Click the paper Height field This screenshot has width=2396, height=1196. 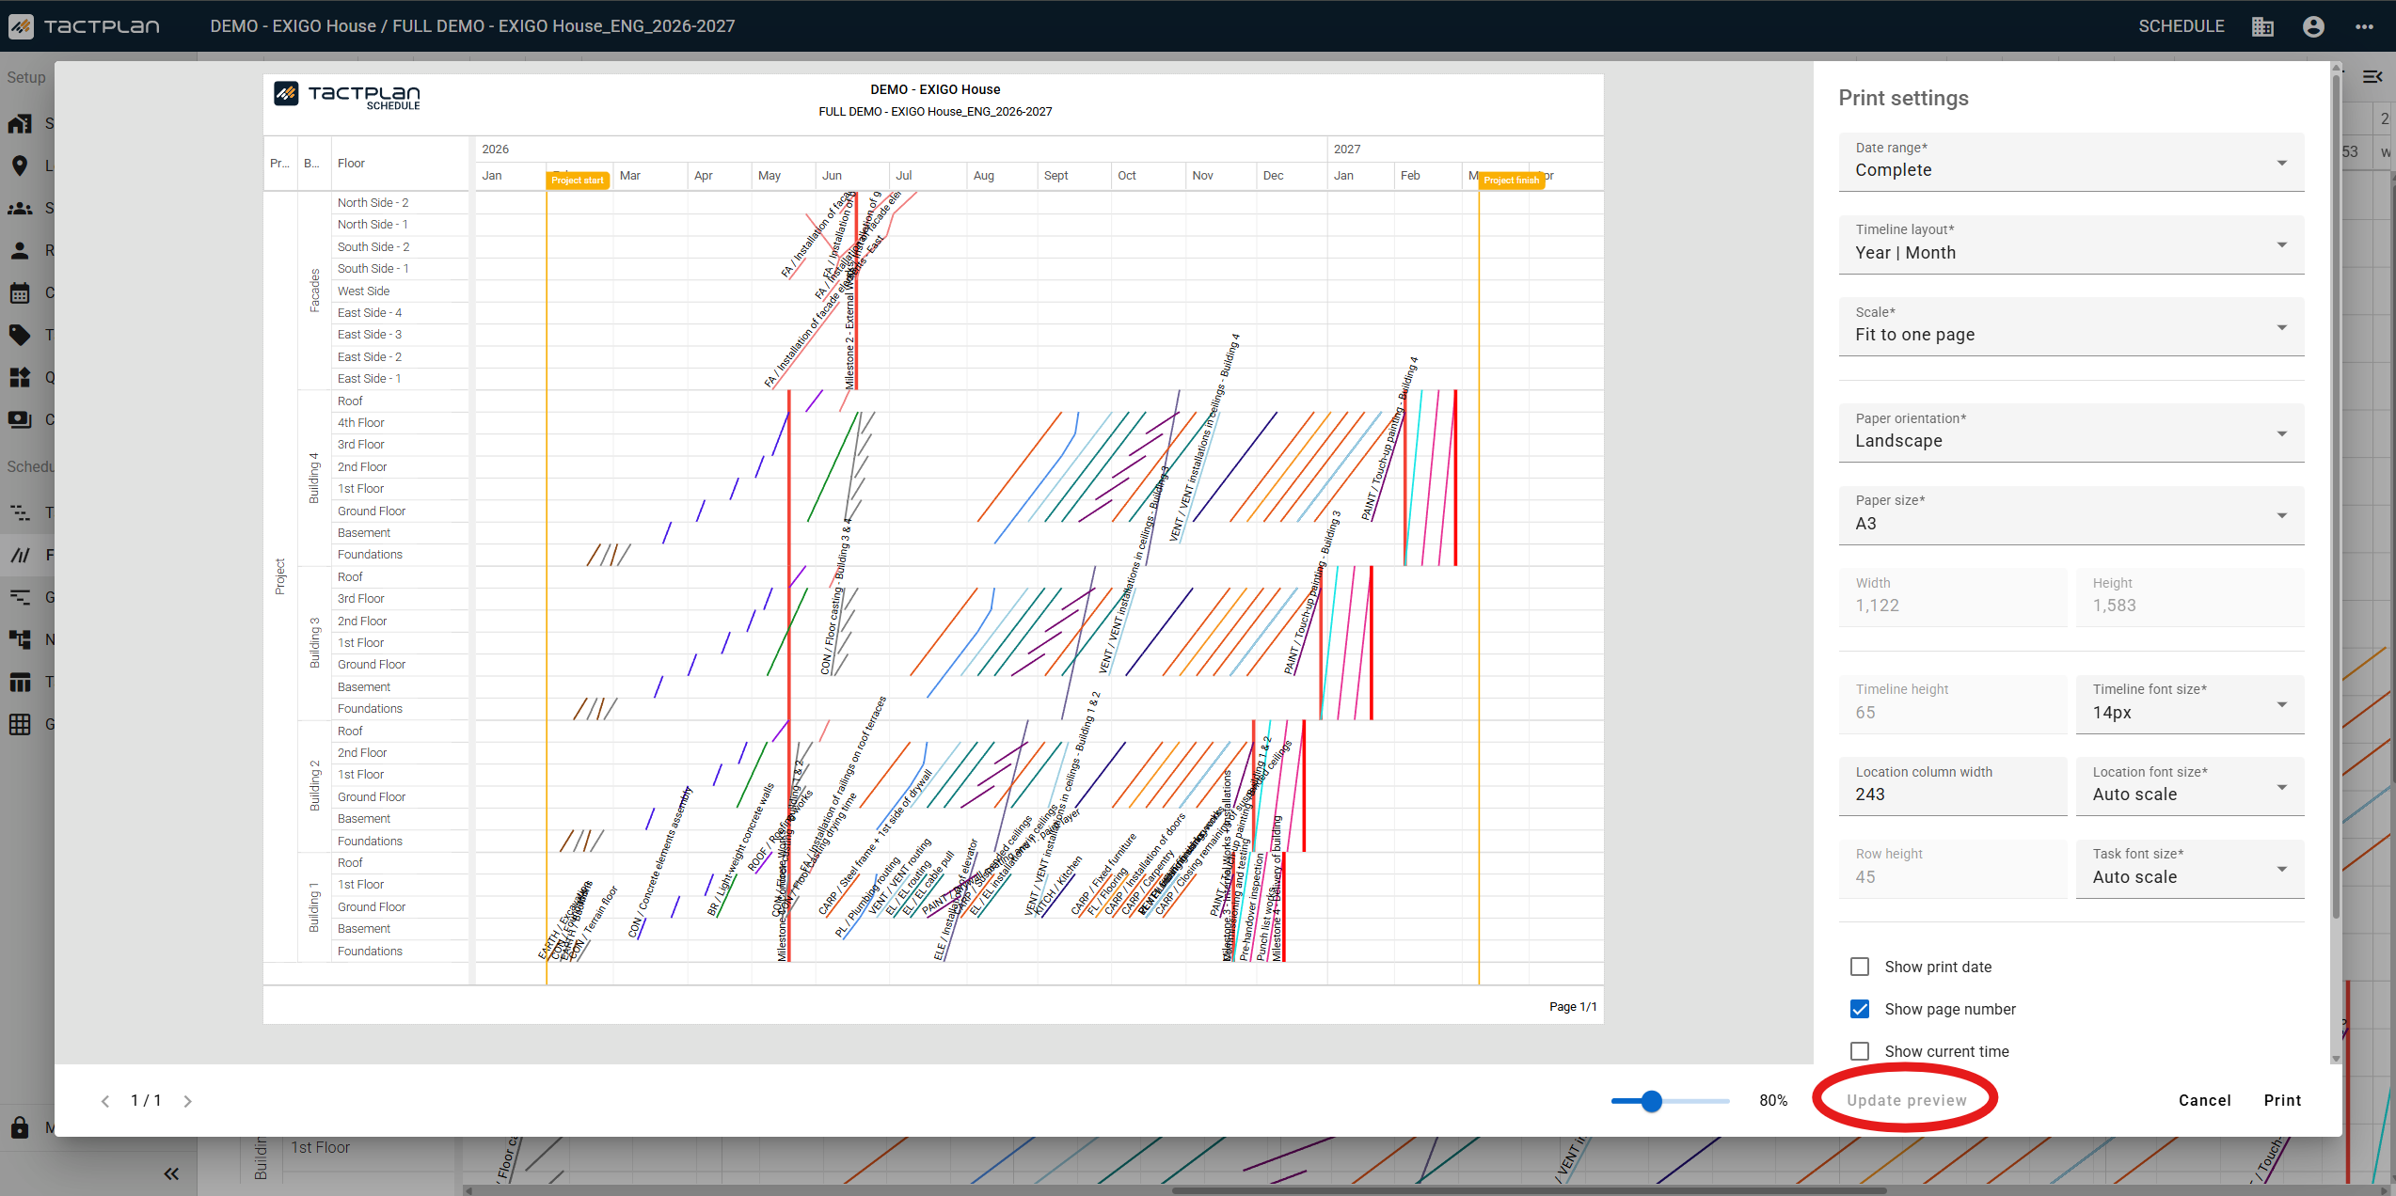tap(2190, 598)
